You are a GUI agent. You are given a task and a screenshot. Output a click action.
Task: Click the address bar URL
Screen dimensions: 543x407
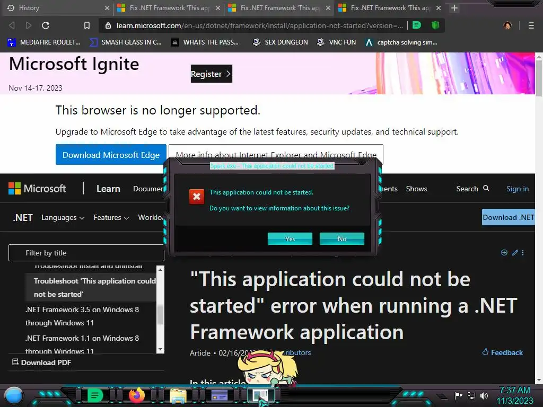click(260, 25)
